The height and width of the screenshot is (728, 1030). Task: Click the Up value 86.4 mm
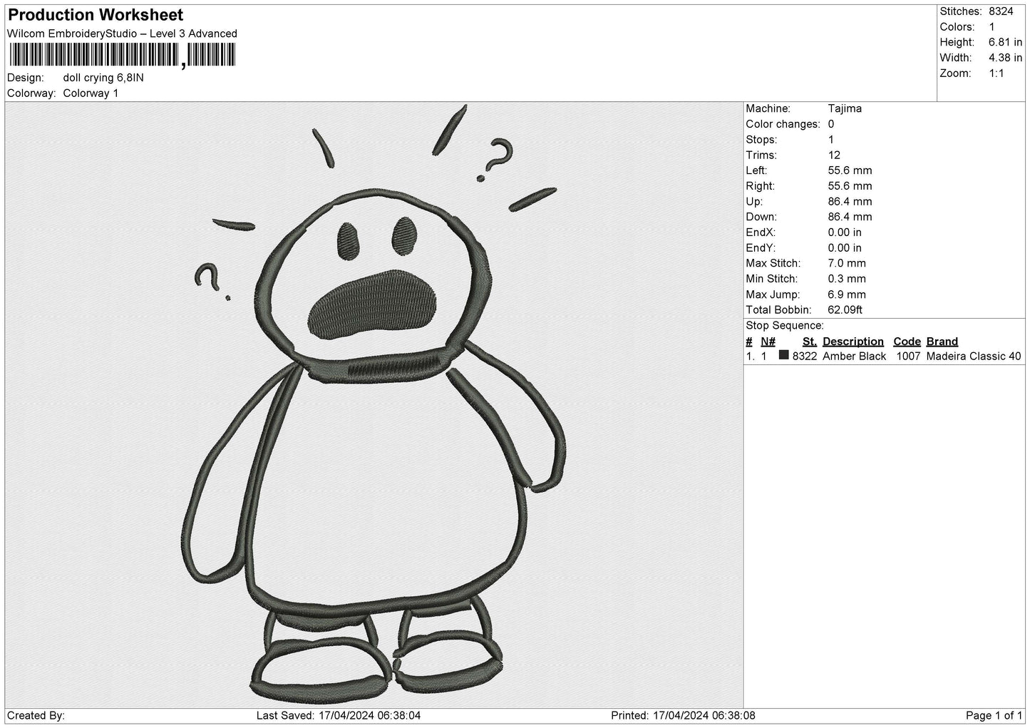click(x=850, y=202)
